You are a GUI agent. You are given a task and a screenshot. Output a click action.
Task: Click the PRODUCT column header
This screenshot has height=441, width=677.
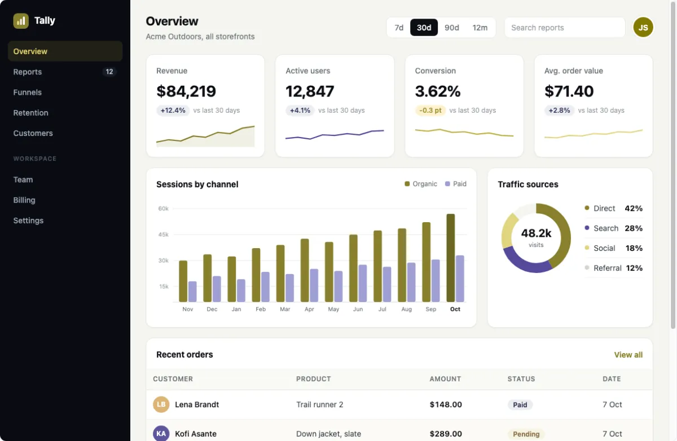coord(314,379)
